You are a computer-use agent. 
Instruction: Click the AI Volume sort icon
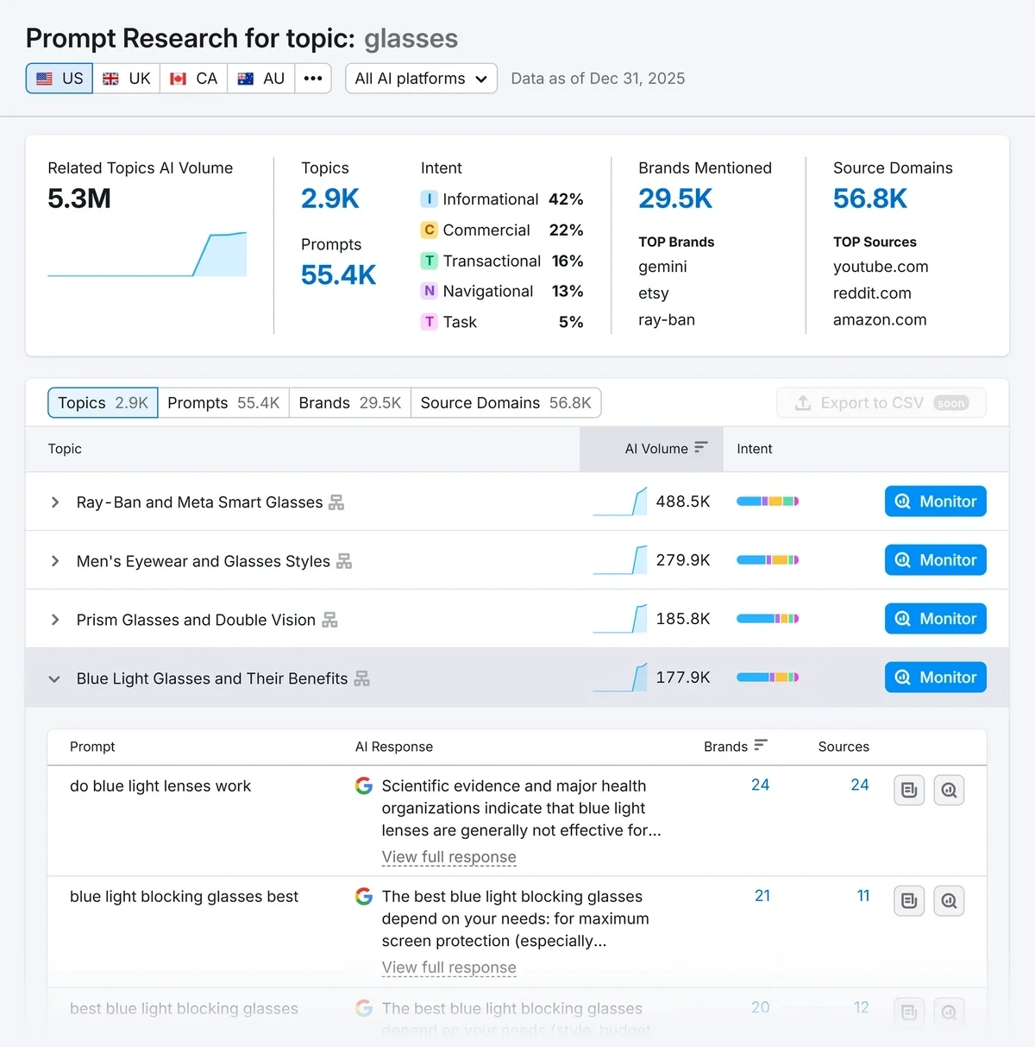tap(700, 447)
